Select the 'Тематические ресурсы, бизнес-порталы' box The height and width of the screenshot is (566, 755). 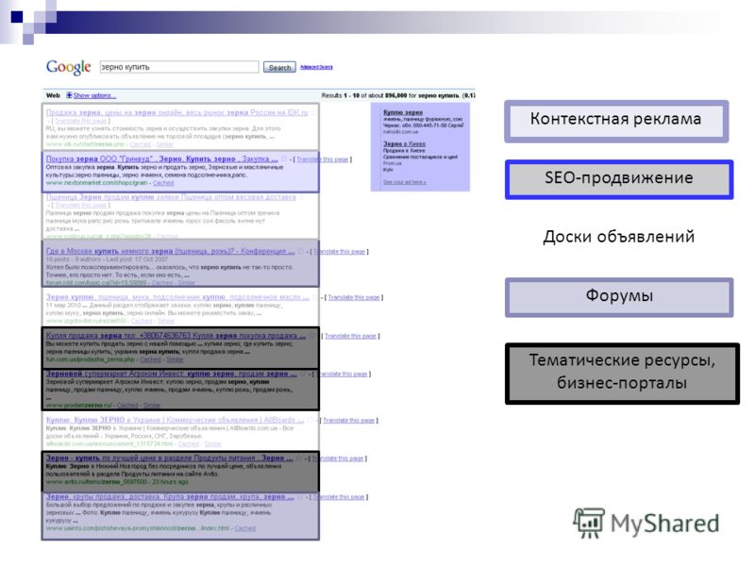pyautogui.click(x=622, y=374)
